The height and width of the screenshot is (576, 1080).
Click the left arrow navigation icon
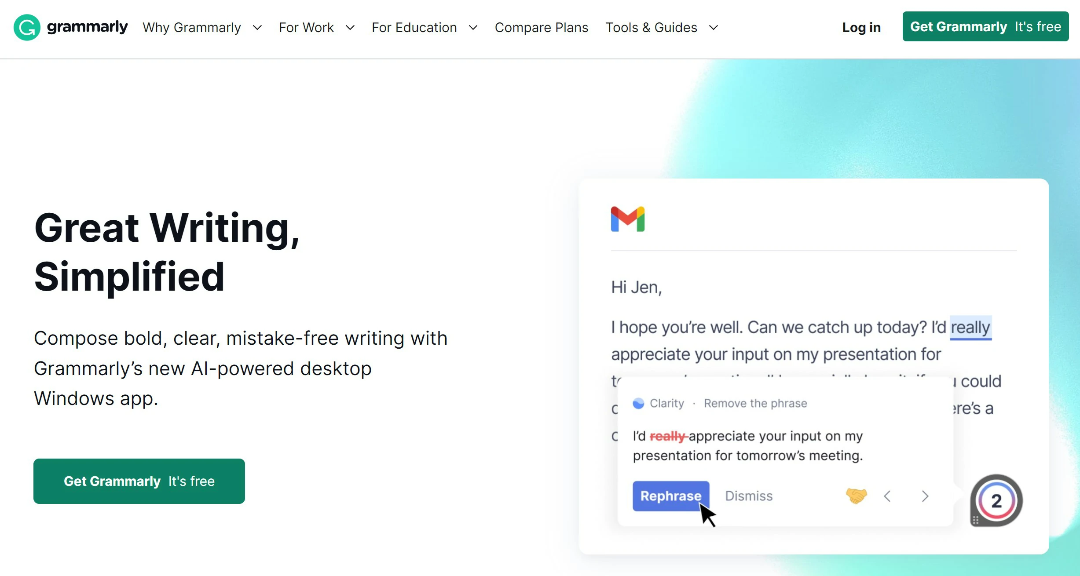pyautogui.click(x=888, y=496)
